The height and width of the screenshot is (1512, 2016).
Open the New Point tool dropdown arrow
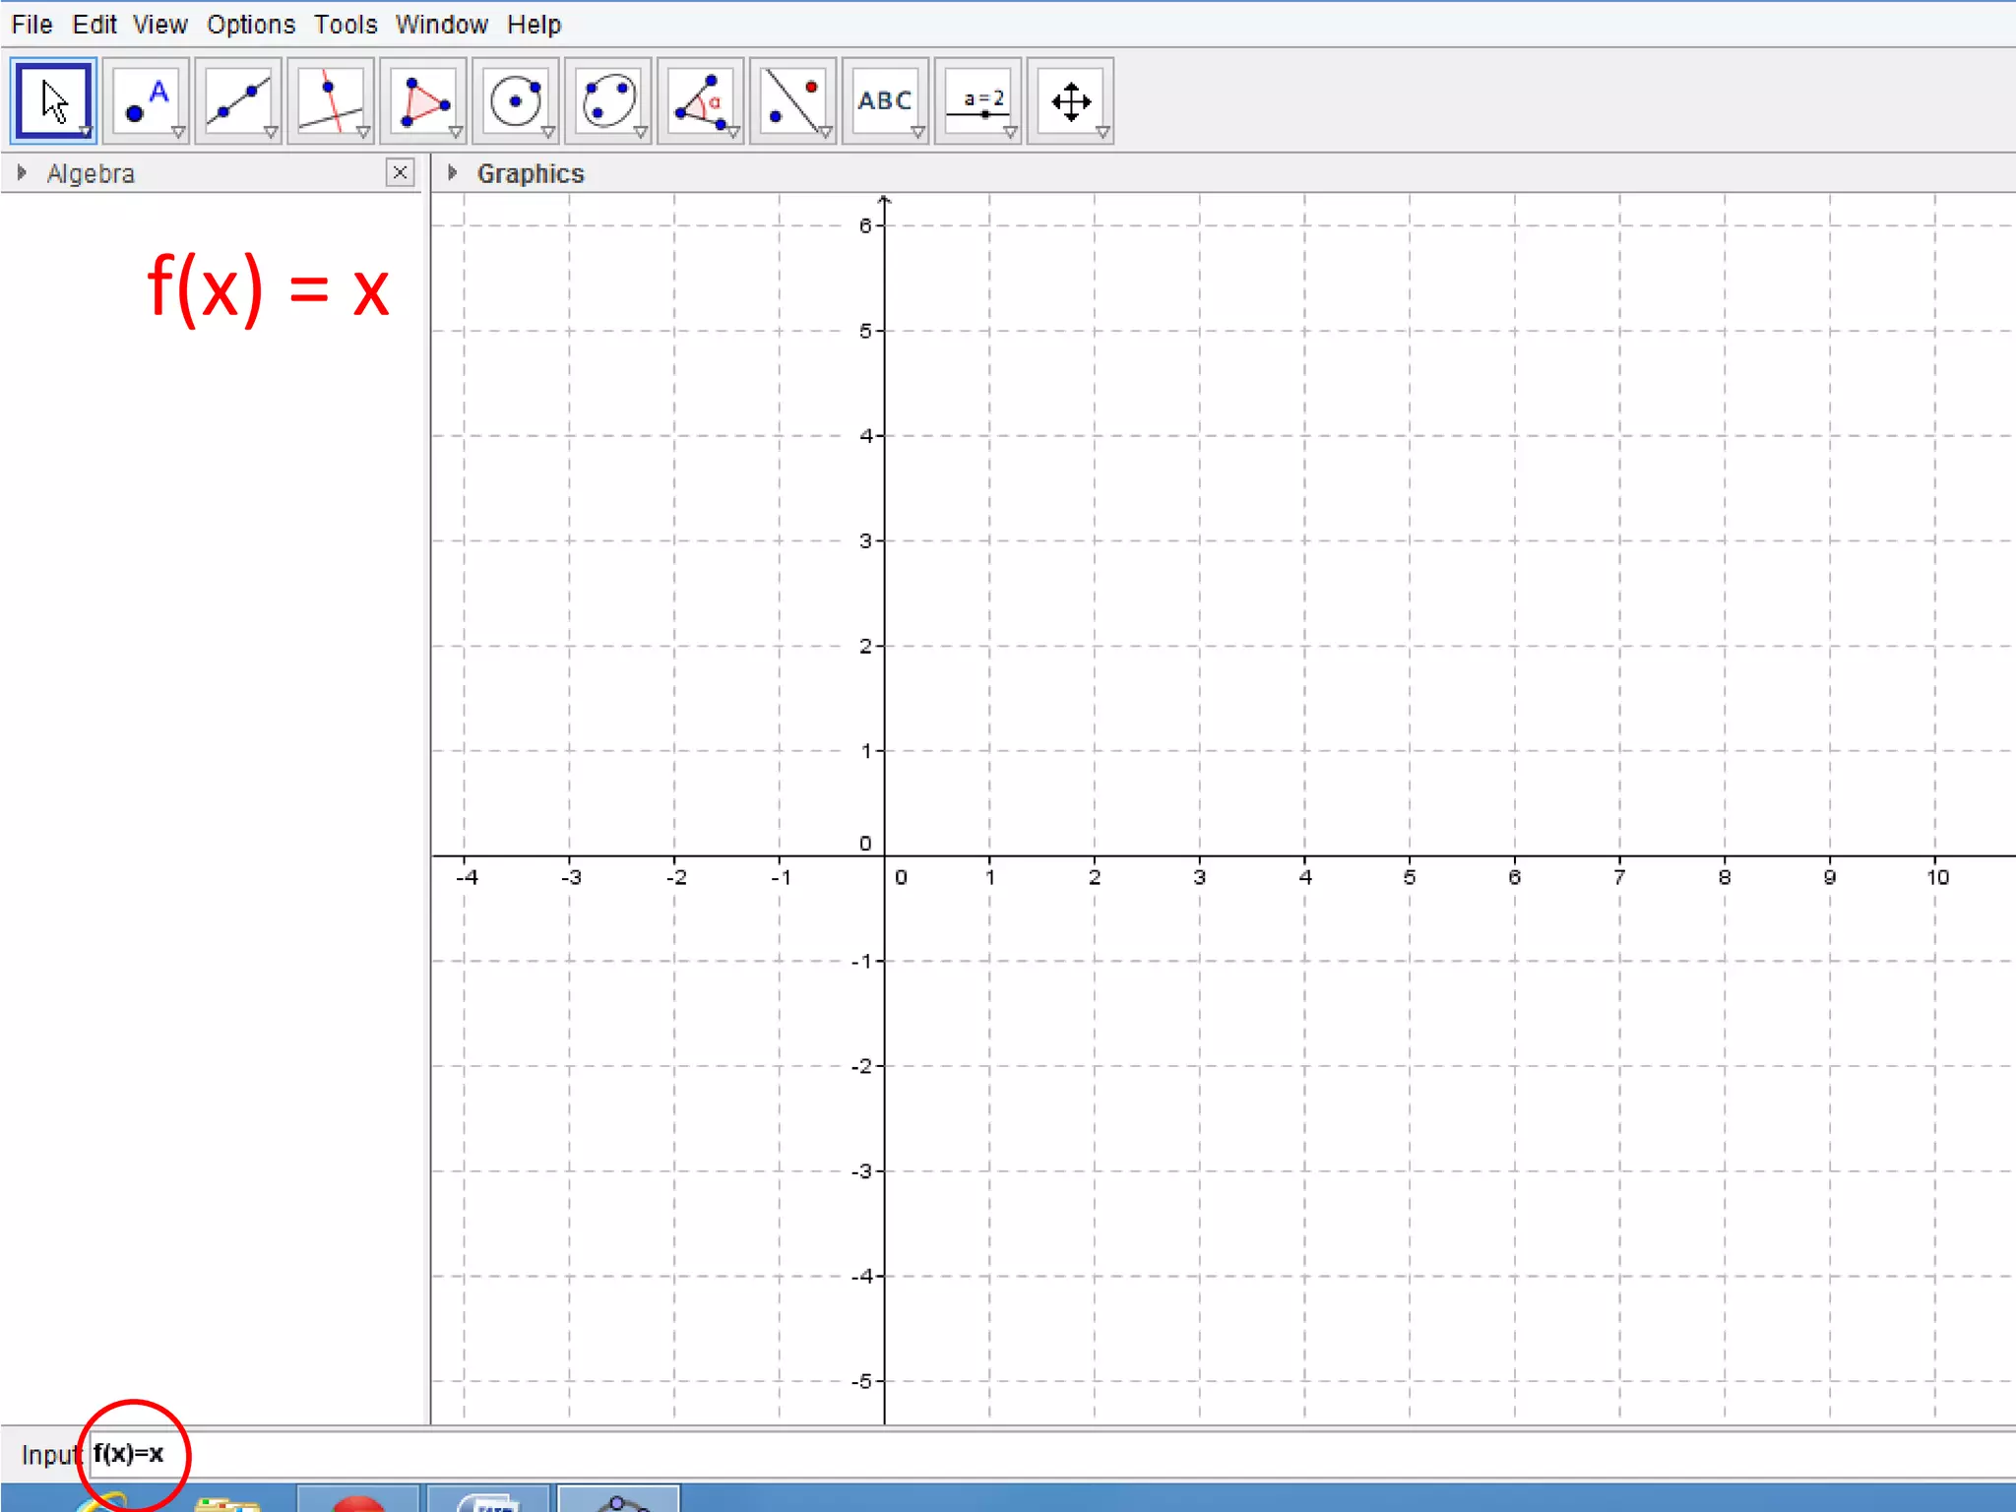click(178, 133)
